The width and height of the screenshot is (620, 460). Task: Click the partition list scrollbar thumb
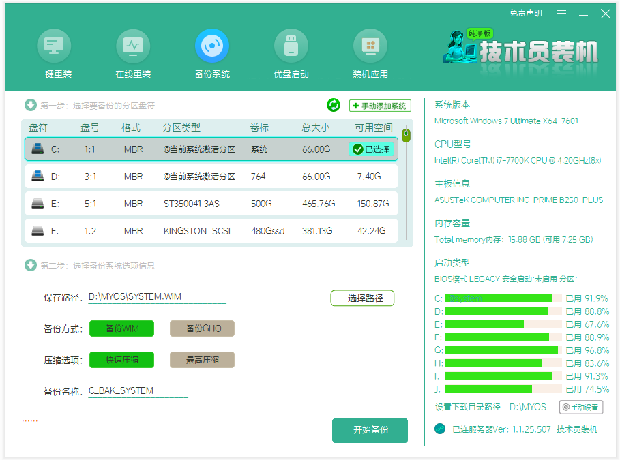[406, 136]
